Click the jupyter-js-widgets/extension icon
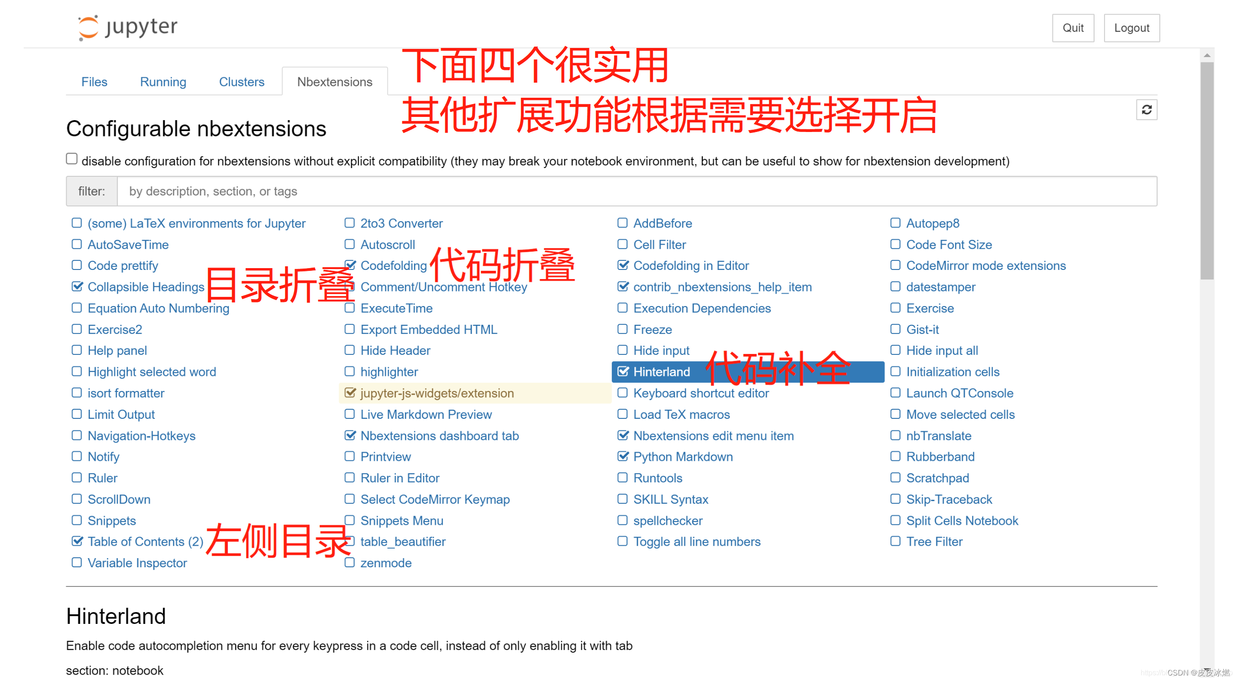The image size is (1237, 681). [x=349, y=392]
